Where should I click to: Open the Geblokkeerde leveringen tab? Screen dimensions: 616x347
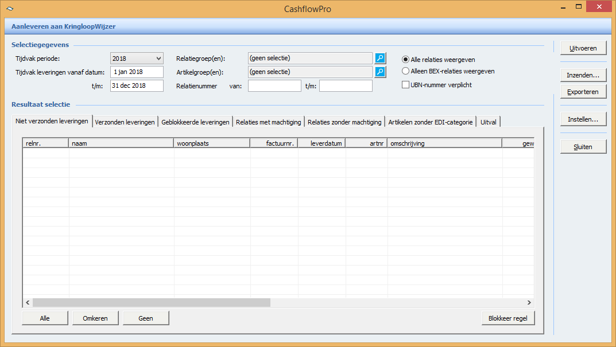(x=195, y=122)
